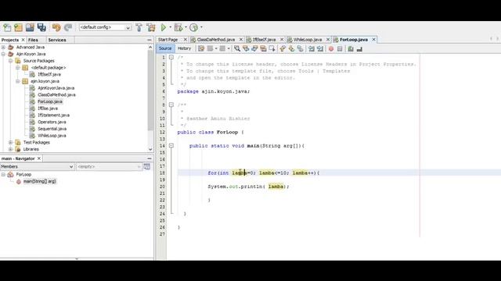Click Next Bookmark icon
This screenshot has height=281, width=501.
291,48
